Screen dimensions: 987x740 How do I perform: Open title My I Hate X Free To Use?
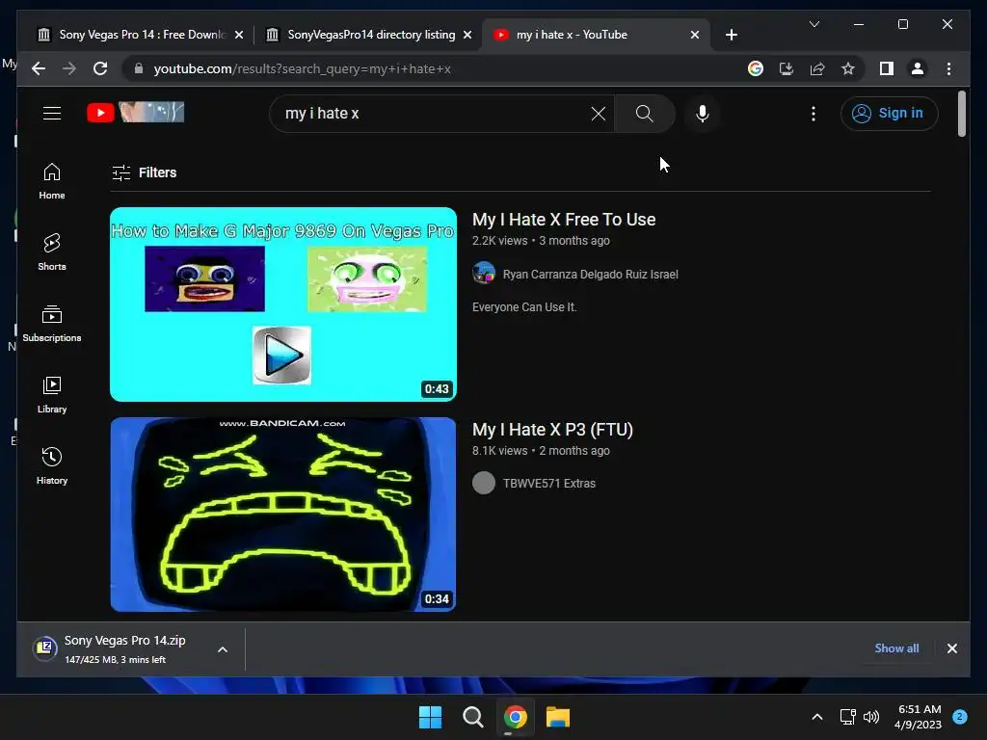click(x=564, y=220)
